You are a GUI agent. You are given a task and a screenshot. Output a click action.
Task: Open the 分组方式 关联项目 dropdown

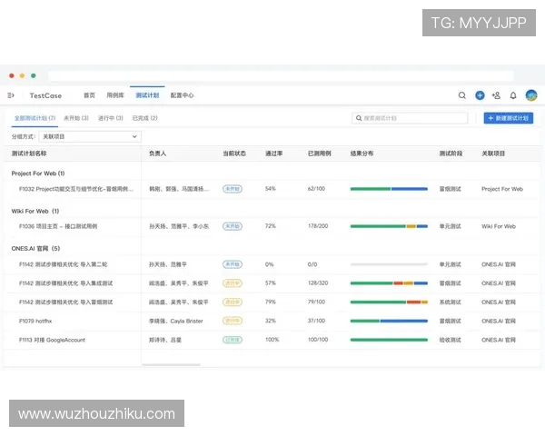coord(90,136)
